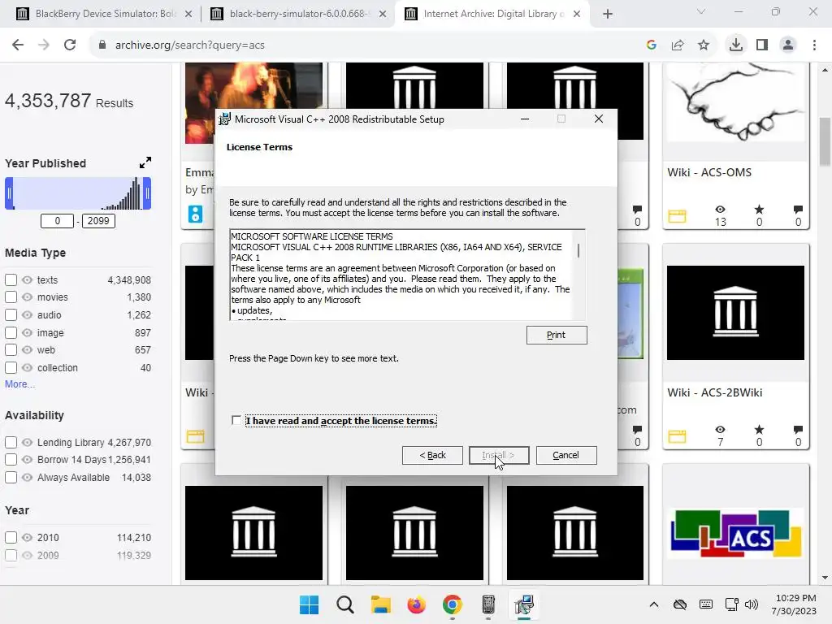This screenshot has height=624, width=832.
Task: Check the Borrow 14 Days filter
Action: (x=11, y=460)
